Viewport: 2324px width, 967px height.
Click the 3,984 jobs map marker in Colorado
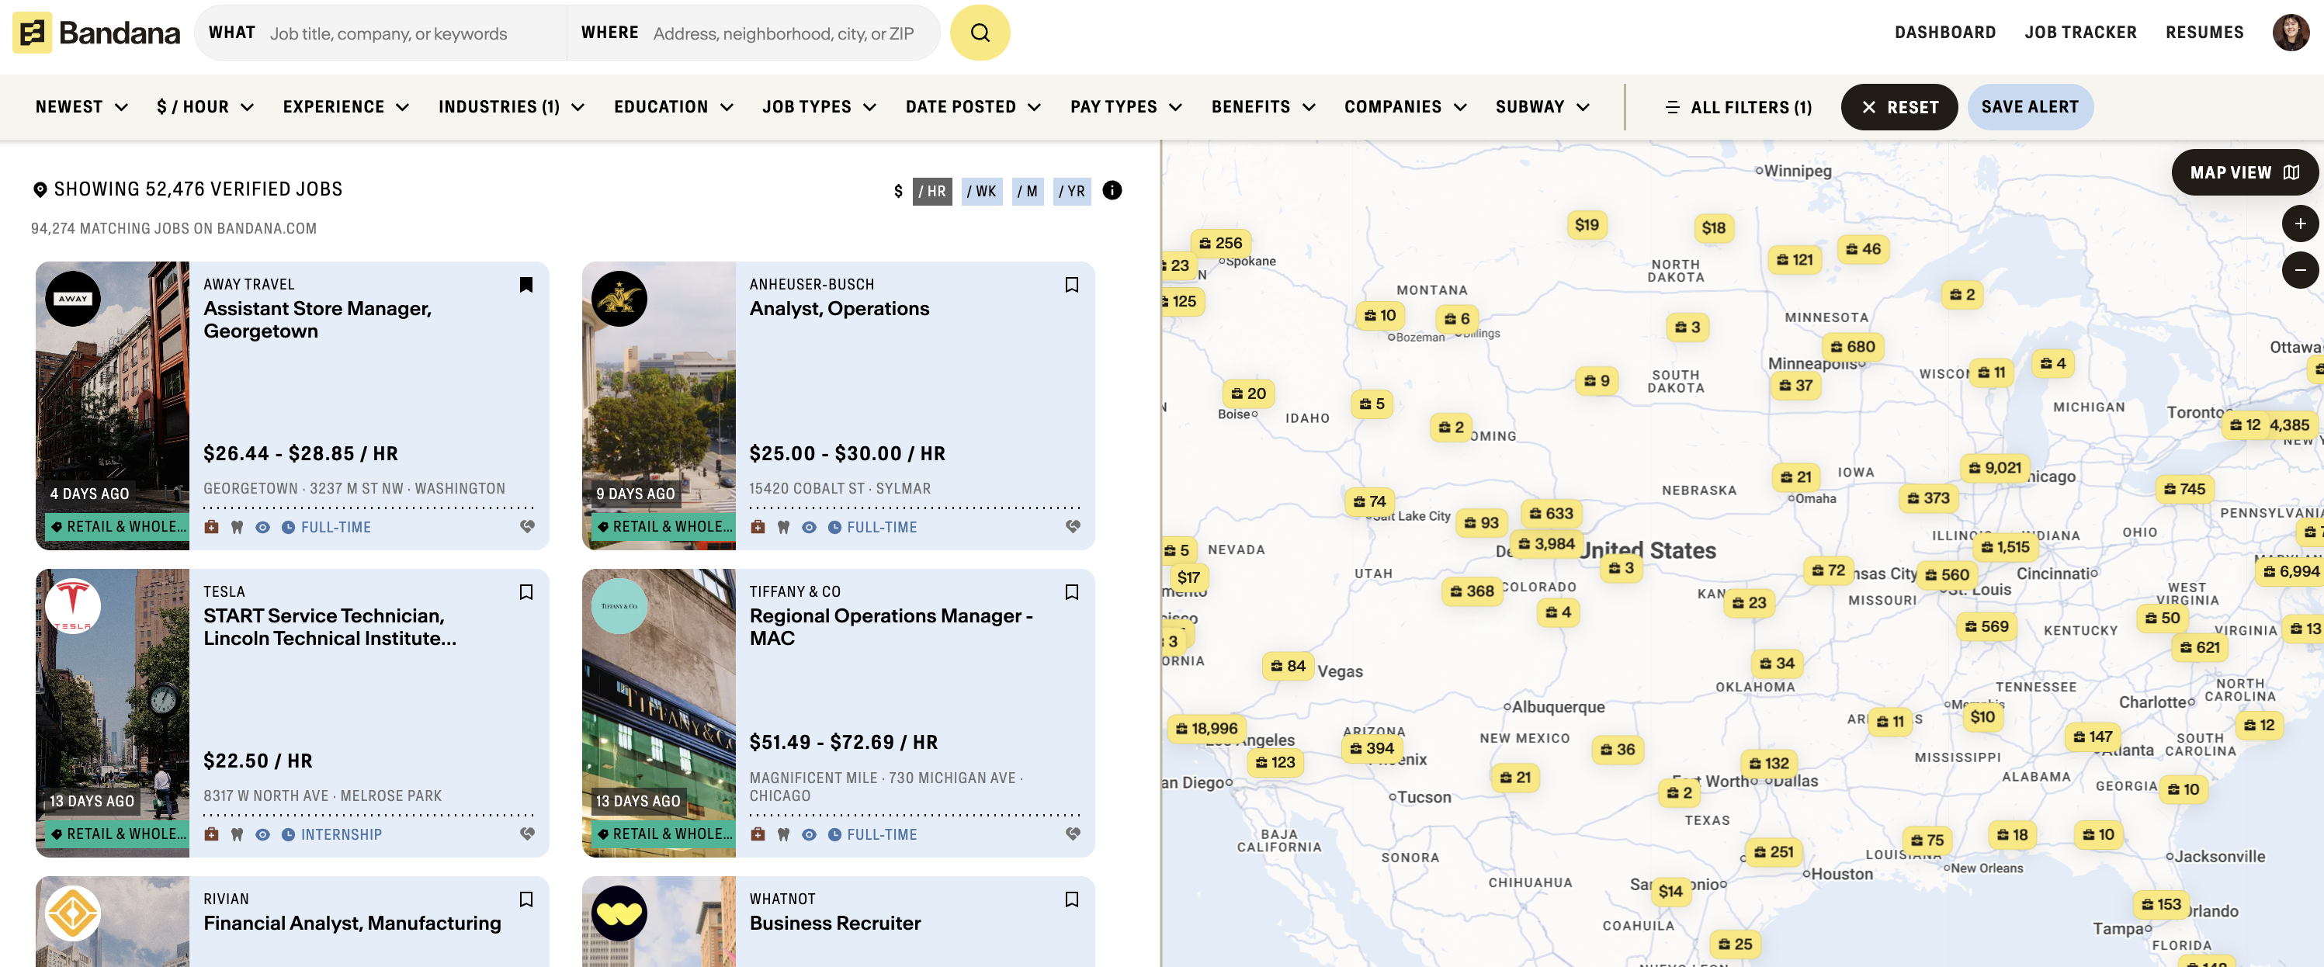pyautogui.click(x=1545, y=544)
